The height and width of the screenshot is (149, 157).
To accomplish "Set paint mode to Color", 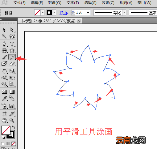I will 3,144.
